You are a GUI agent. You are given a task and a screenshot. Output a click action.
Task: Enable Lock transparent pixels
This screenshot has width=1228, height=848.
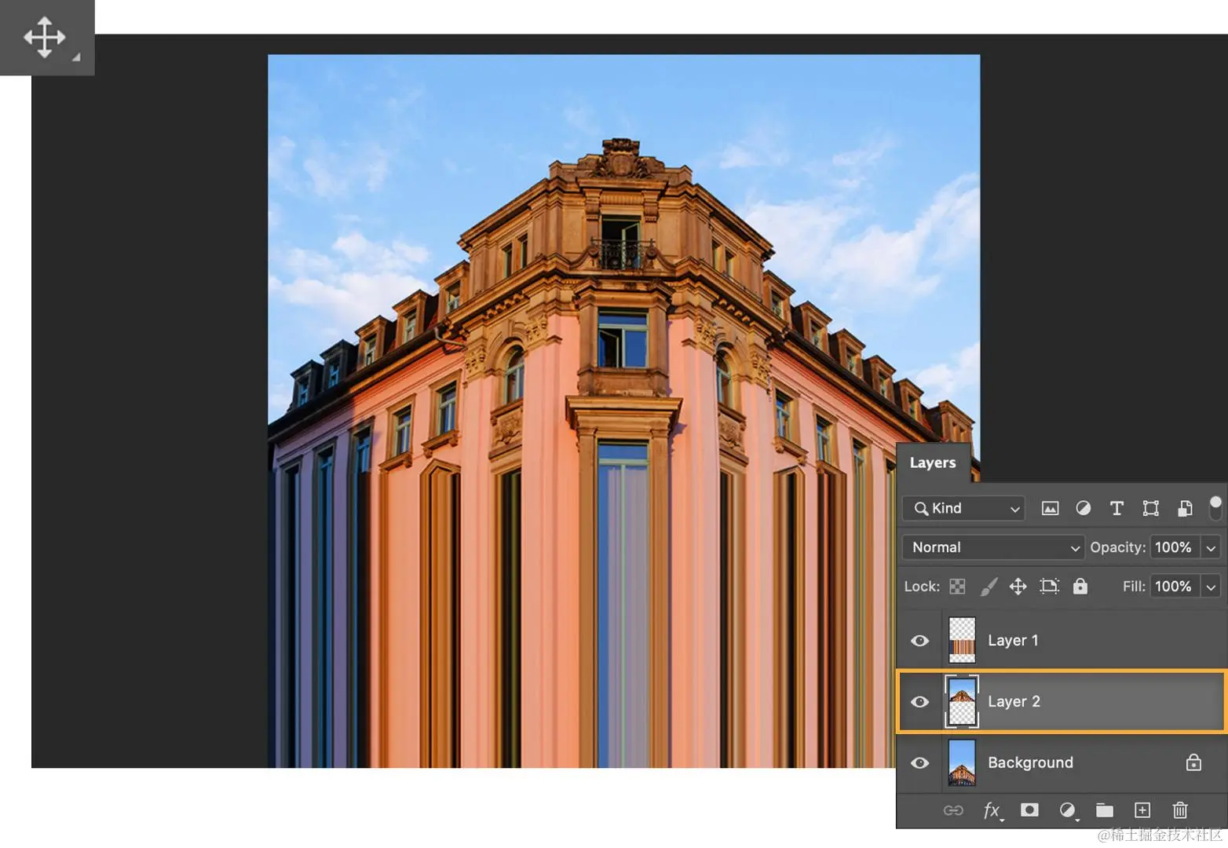click(x=957, y=587)
